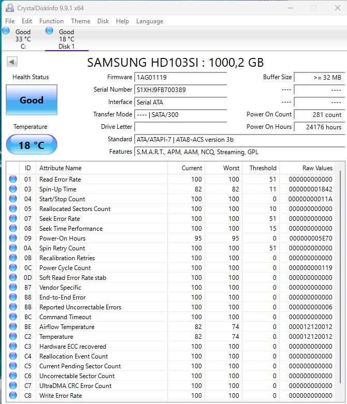The image size is (347, 404).
Task: Click raw value 000000000006
Action: click(310, 307)
